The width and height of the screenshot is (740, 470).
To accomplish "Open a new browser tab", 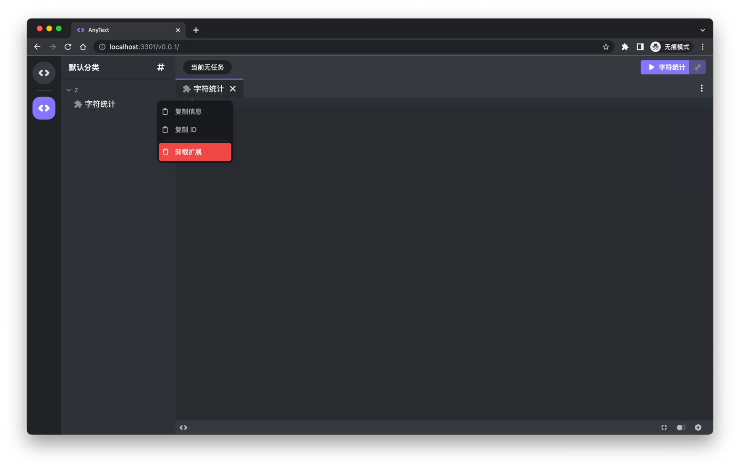I will pos(196,30).
